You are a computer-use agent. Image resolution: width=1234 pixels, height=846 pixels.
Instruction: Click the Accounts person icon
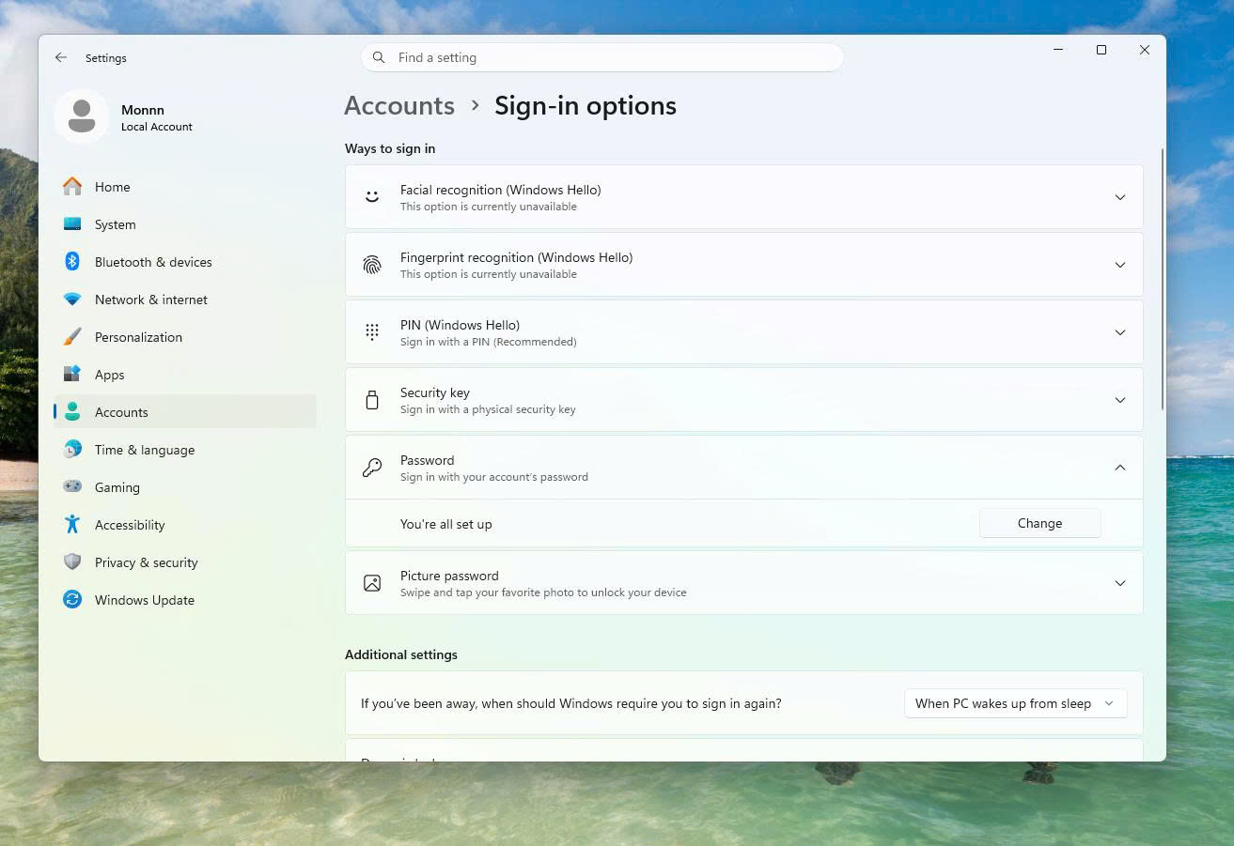[x=72, y=412]
